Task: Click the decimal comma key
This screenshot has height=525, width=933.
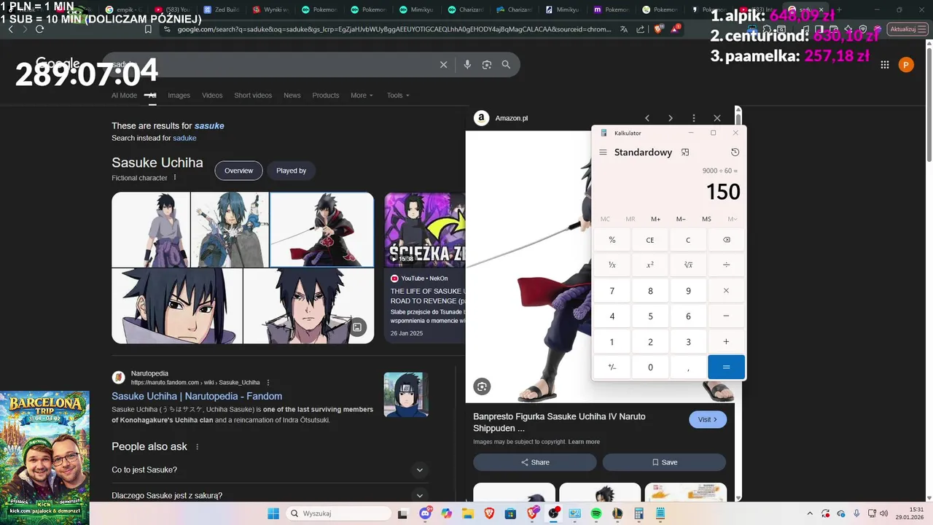Action: point(688,367)
